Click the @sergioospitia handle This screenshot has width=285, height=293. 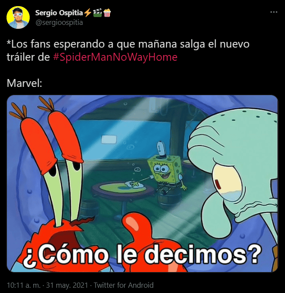coord(59,22)
